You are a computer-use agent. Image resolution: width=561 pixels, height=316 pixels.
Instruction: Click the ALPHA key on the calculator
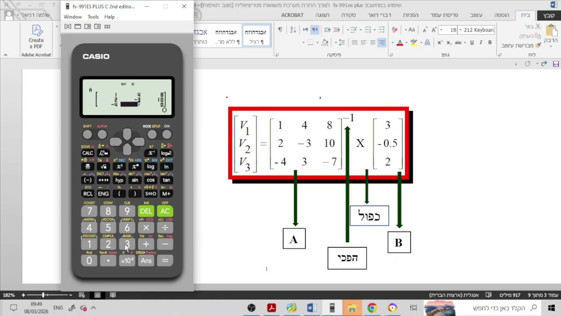[x=102, y=134]
